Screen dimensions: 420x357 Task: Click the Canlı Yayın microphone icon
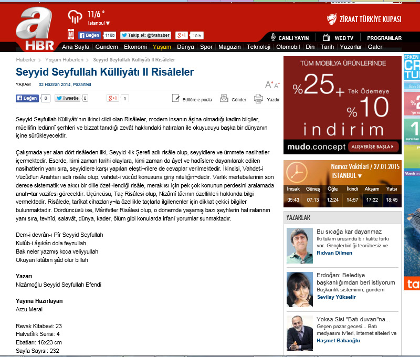tap(273, 37)
